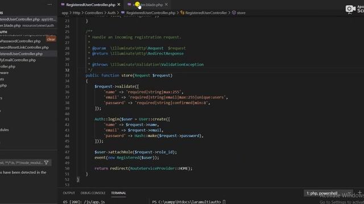Image resolution: width=364 pixels, height=204 pixels.
Task: Open PasswordResetLinkController.php in the explorer
Action: [24, 47]
